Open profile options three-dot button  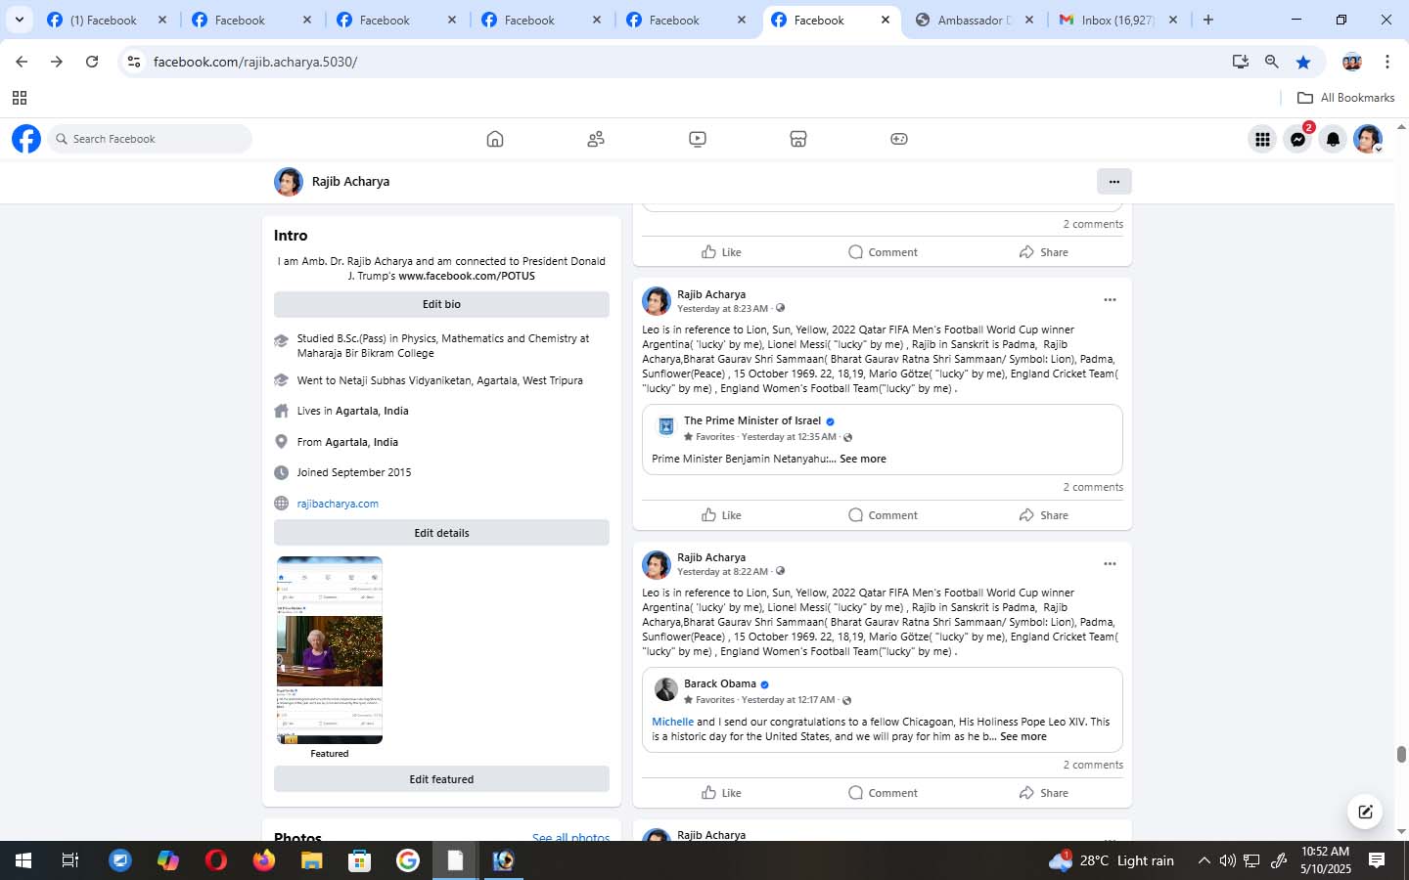(x=1114, y=181)
